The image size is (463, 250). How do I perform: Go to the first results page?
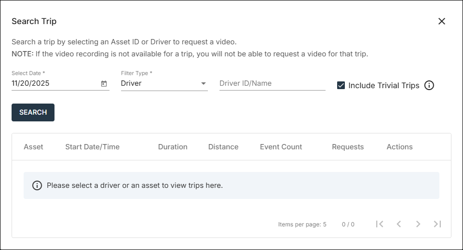tap(380, 224)
